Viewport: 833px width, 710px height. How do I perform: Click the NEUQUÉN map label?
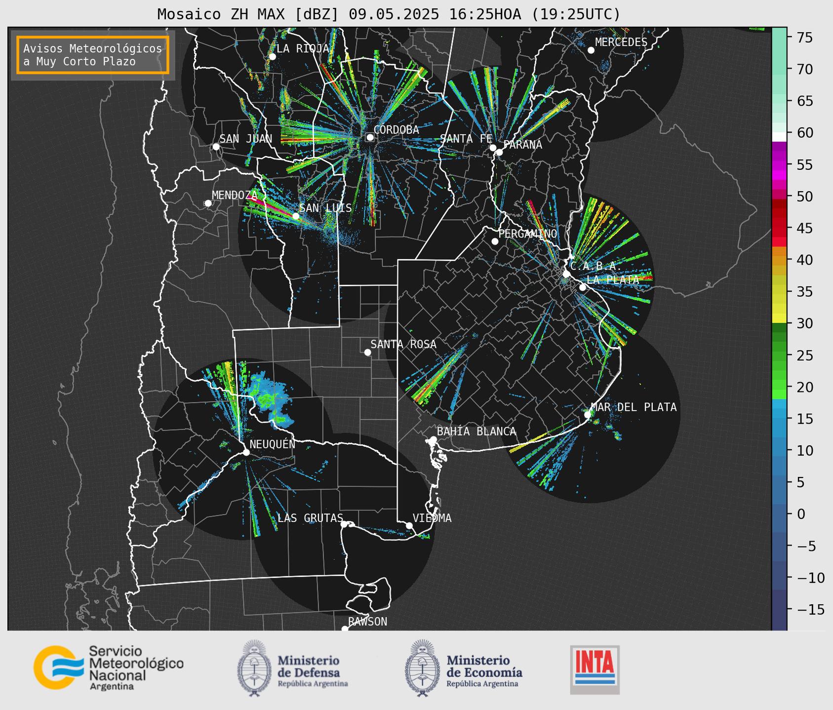pyautogui.click(x=273, y=444)
